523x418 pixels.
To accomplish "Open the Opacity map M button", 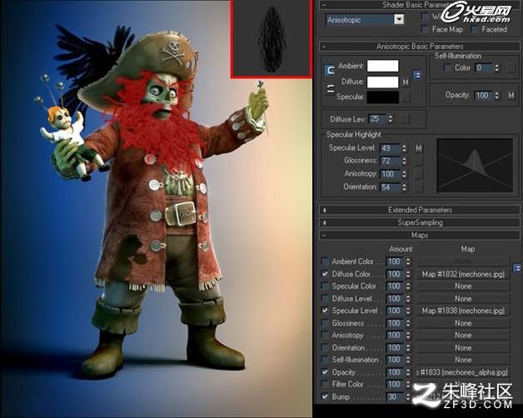I will [511, 96].
